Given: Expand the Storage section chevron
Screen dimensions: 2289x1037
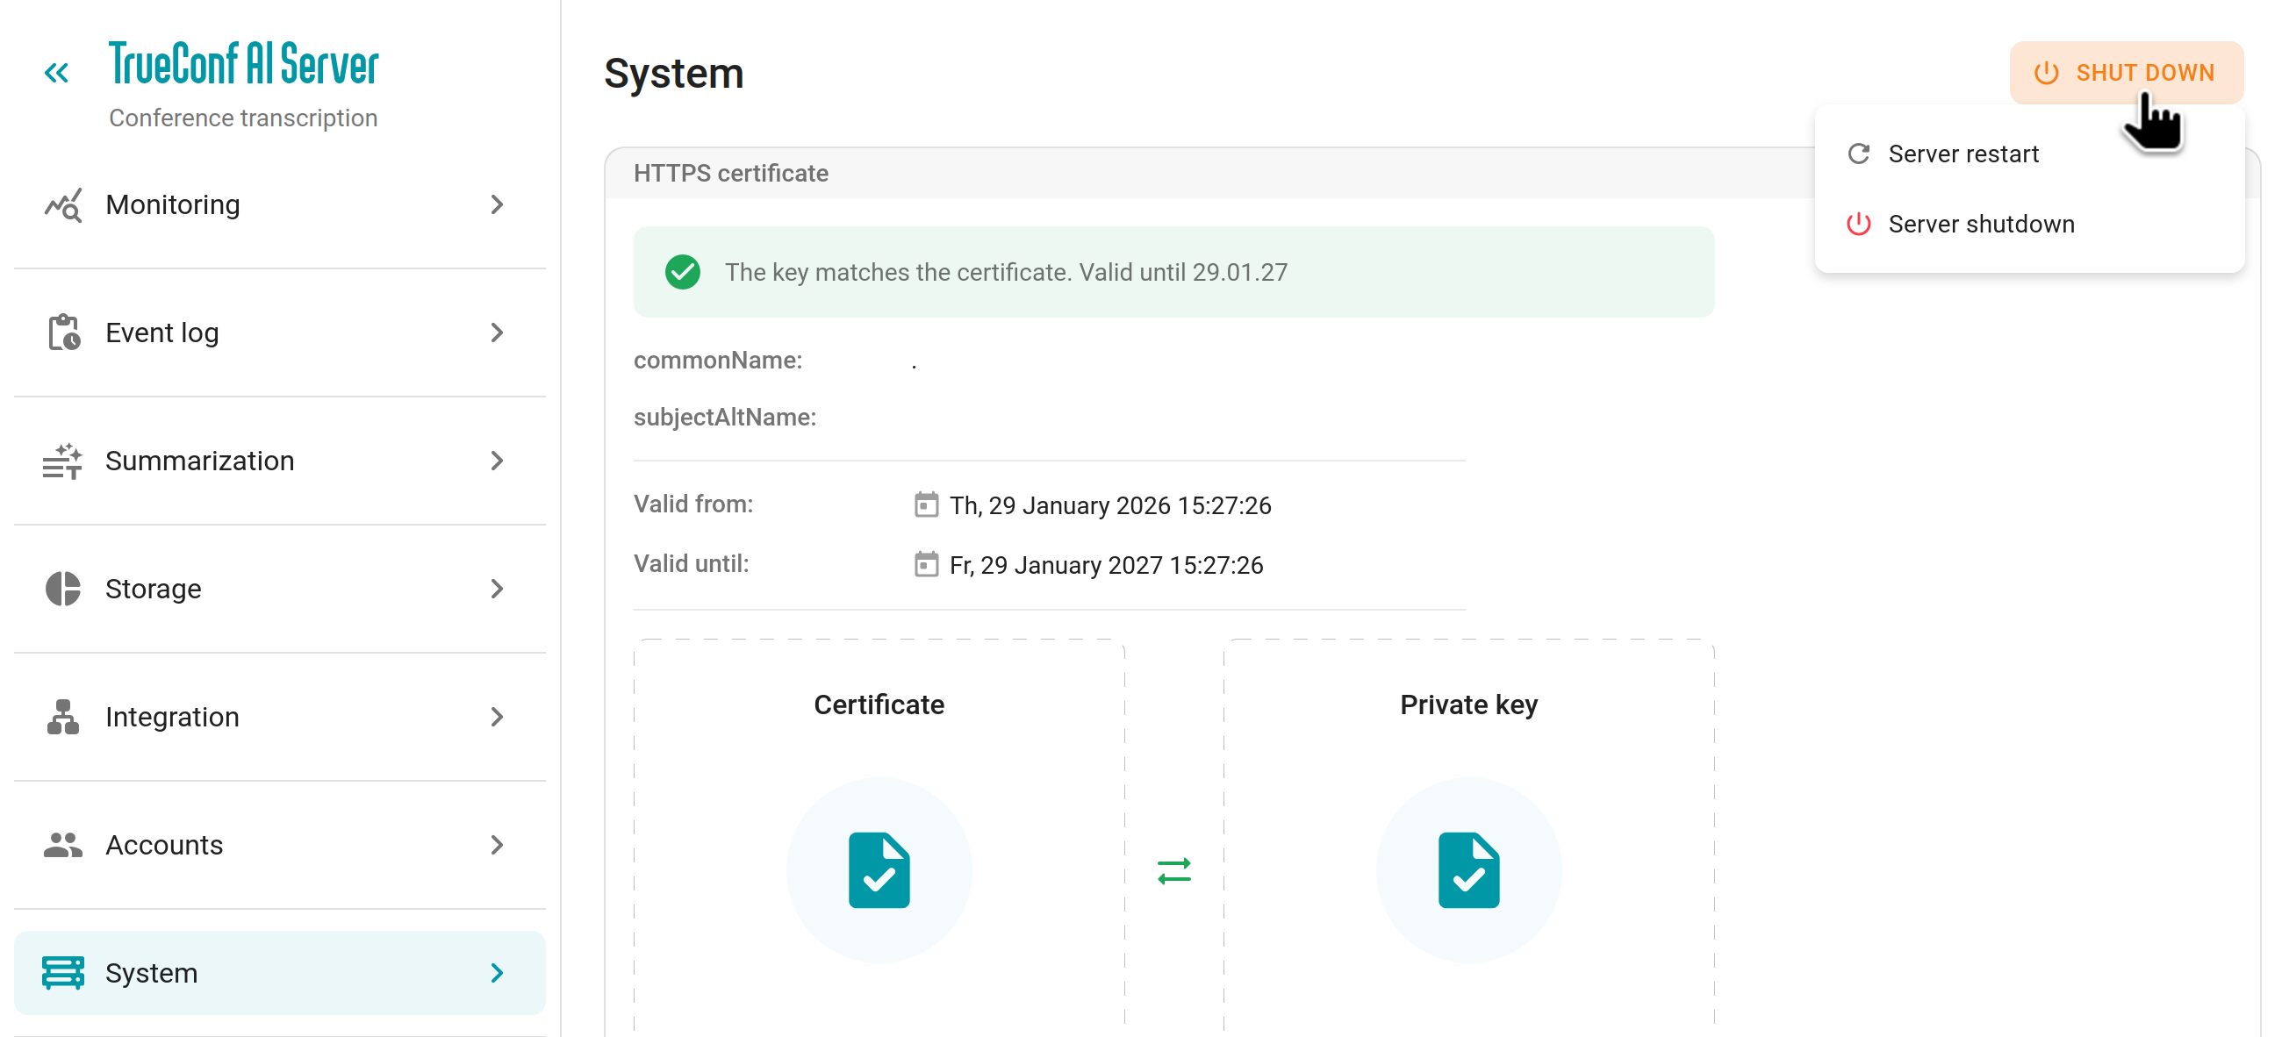Looking at the screenshot, I should [x=498, y=590].
